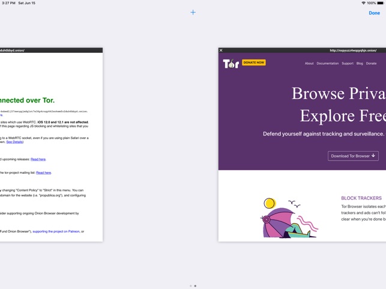Screen dimensions: 386x289
Task: Open Donate in Tor site navigation
Action: pyautogui.click(x=371, y=64)
